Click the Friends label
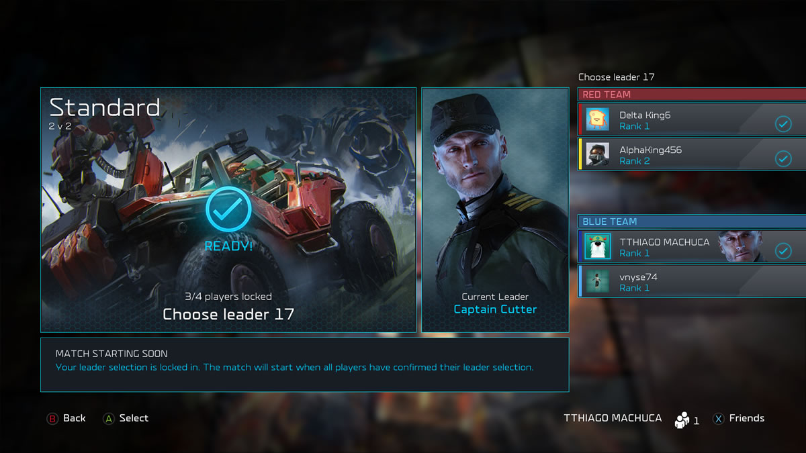The image size is (806, 453). [x=747, y=418]
